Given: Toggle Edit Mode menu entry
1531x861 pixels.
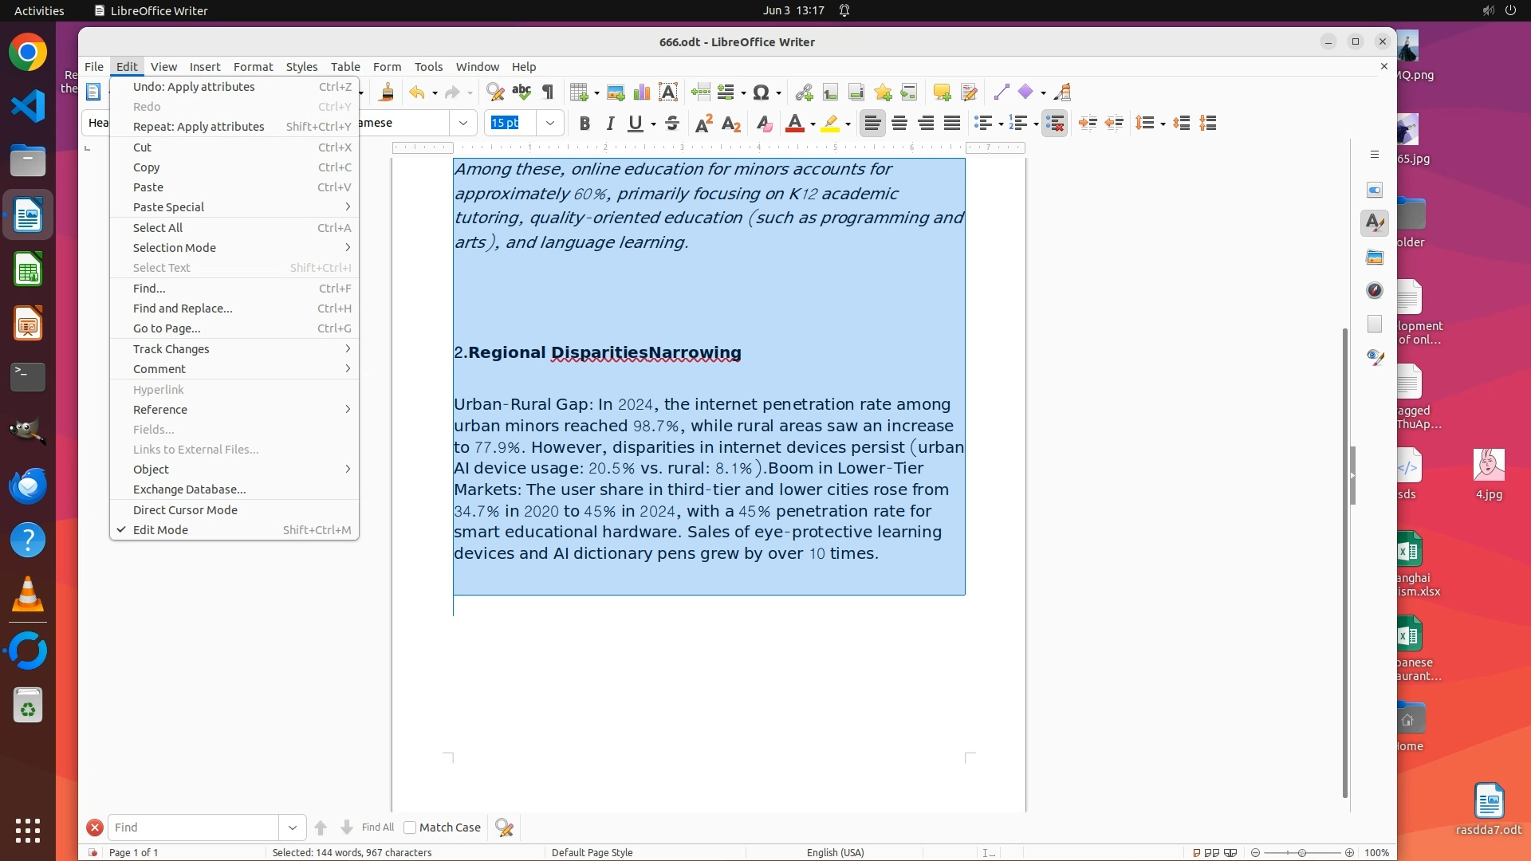Looking at the screenshot, I should [x=160, y=530].
